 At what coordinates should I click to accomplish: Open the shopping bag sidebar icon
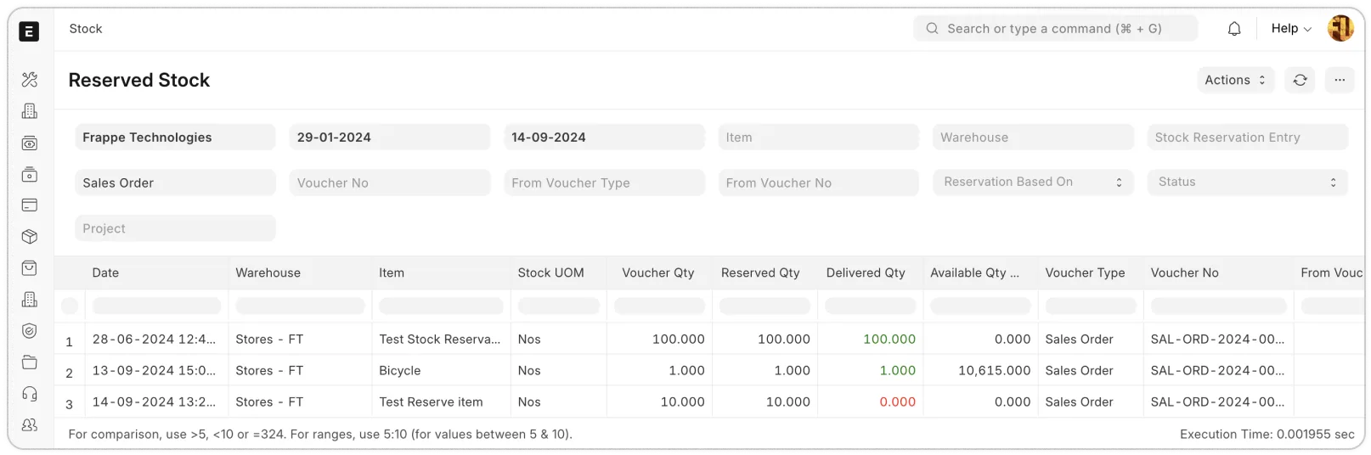(30, 268)
